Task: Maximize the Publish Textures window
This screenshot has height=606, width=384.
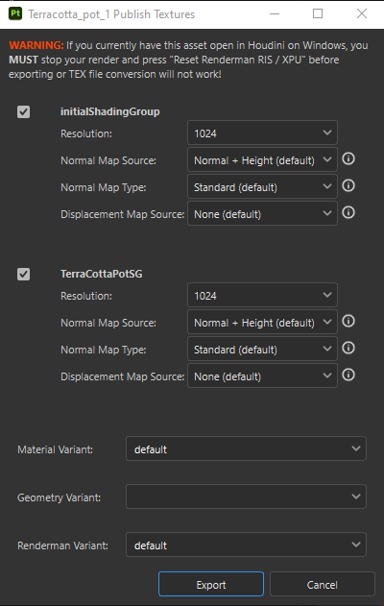Action: point(318,13)
